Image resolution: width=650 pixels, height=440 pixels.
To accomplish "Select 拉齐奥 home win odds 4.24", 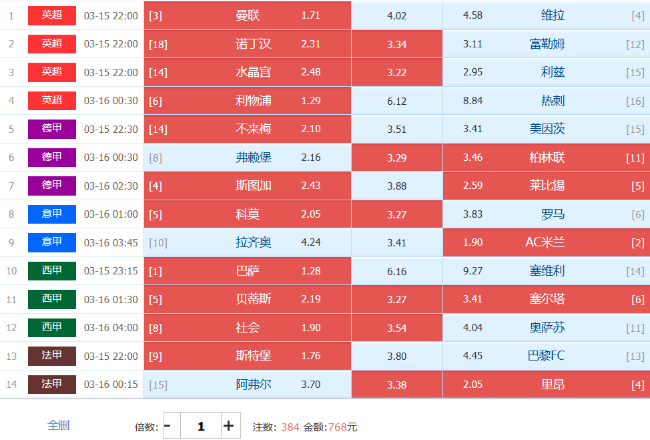I will point(248,242).
